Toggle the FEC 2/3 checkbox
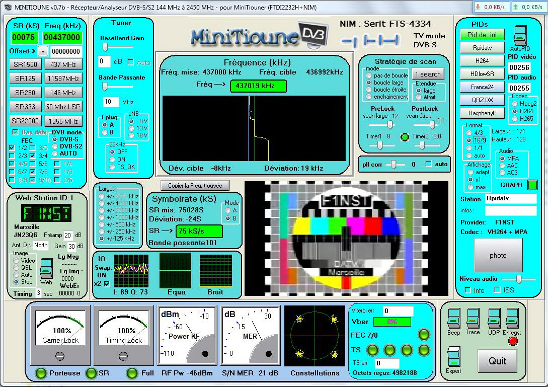548x387 pixels. click(12, 156)
